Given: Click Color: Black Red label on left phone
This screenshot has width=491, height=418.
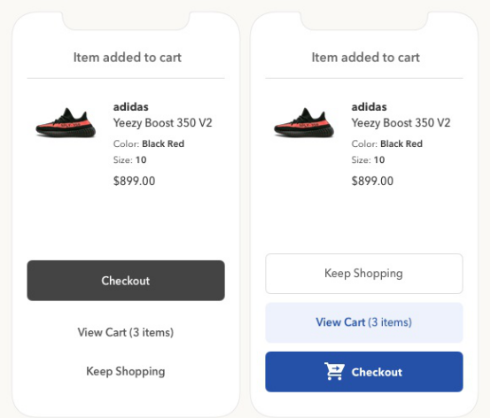Looking at the screenshot, I should [x=149, y=144].
